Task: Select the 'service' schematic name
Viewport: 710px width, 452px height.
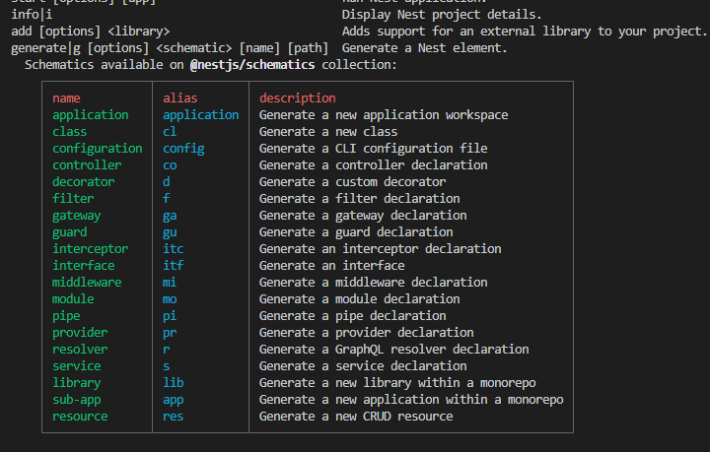Action: 77,365
